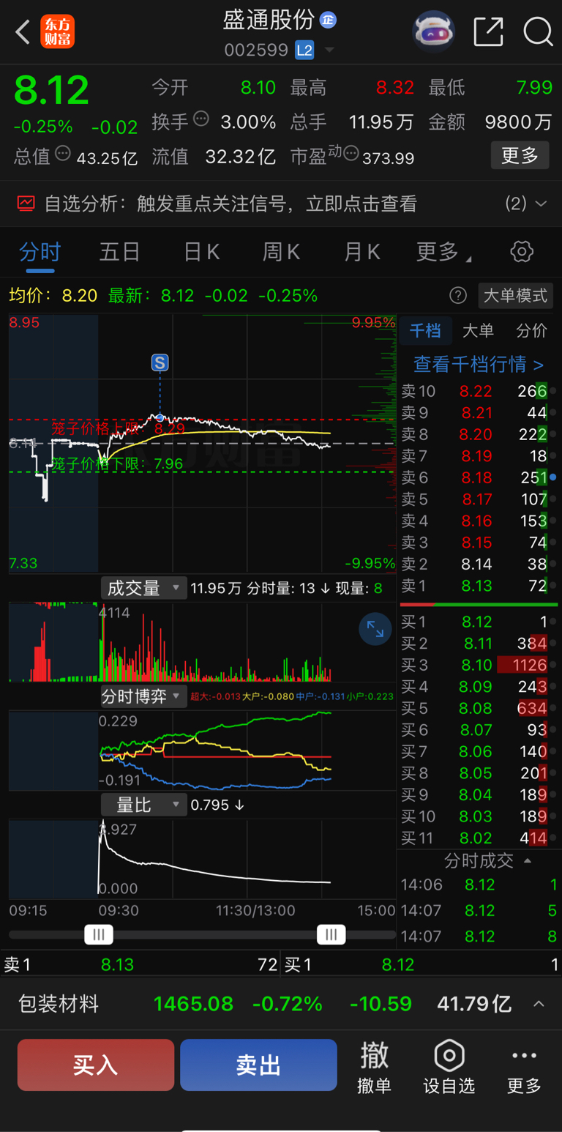Screen dimensions: 562x1132
Task: Open the 成交量 indicator dropdown
Action: pos(143,588)
